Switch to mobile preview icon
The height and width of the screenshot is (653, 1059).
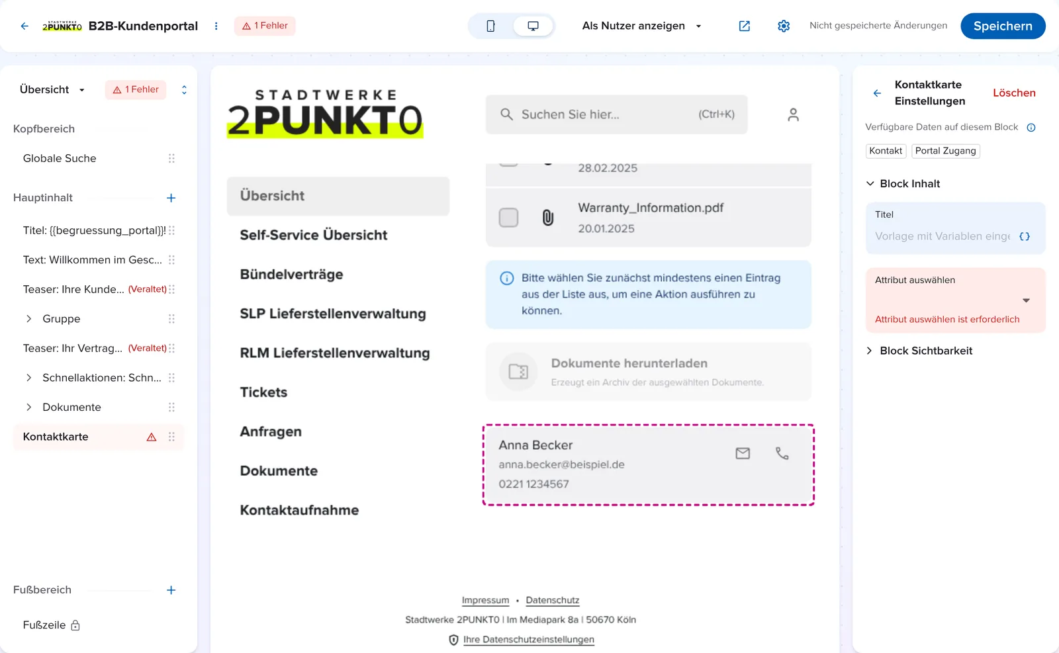coord(490,26)
